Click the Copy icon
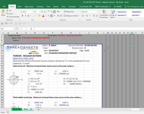 click(7, 14)
